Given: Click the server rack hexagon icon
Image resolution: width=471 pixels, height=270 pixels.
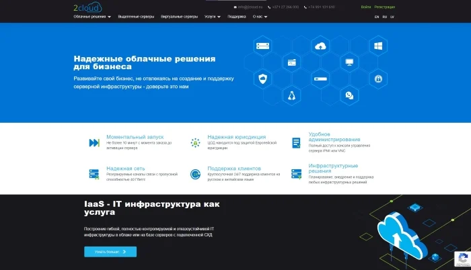Looking at the screenshot, I should pos(262,46).
